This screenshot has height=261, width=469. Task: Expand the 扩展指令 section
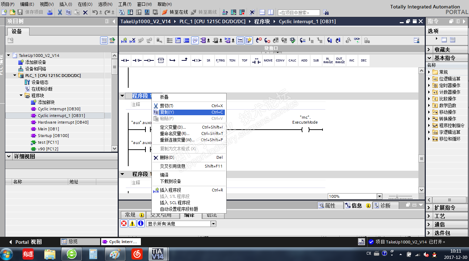(x=429, y=208)
